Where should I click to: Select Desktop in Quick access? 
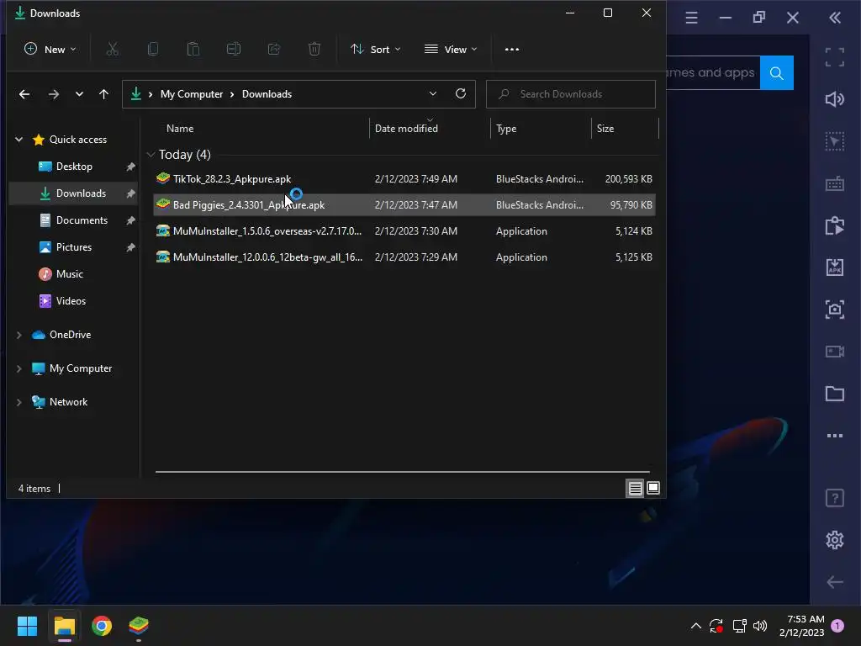click(x=74, y=167)
